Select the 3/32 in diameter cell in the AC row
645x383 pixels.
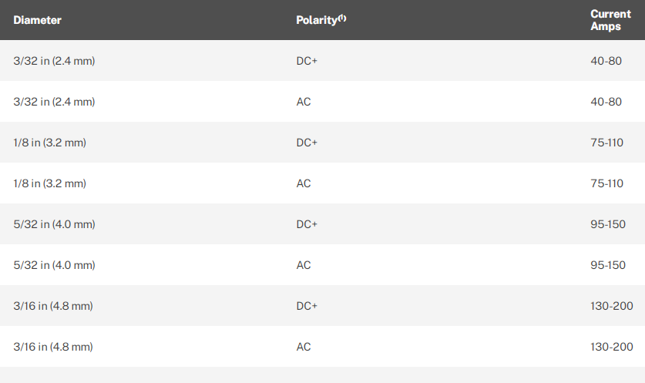tap(54, 102)
